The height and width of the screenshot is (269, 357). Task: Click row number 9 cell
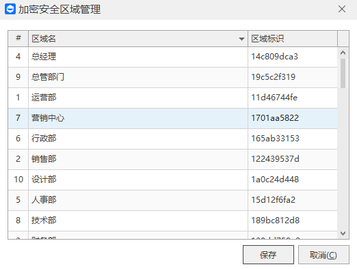coord(18,77)
